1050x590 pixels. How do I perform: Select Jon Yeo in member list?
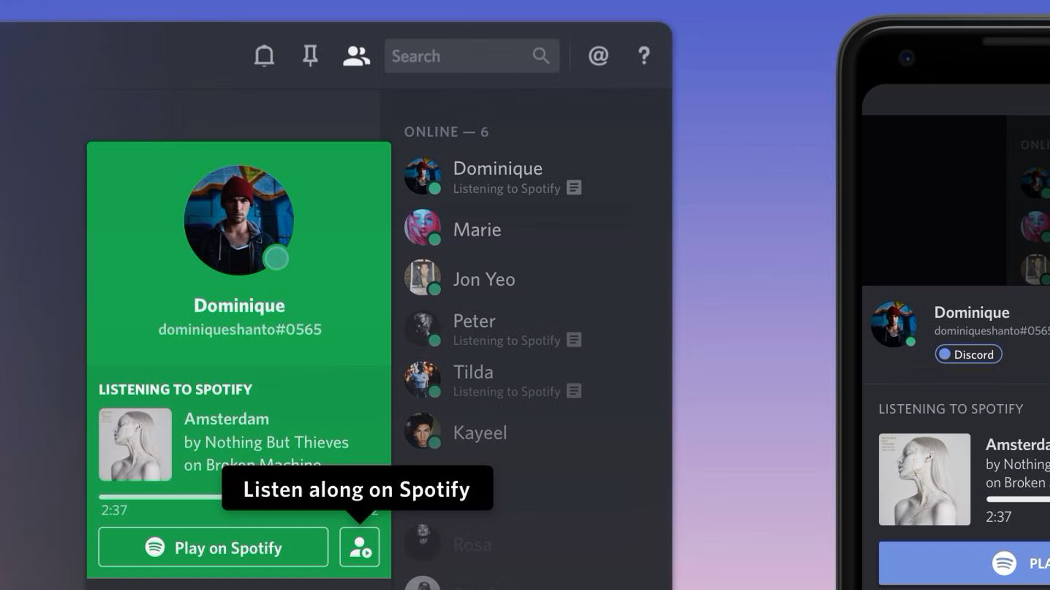tap(483, 279)
